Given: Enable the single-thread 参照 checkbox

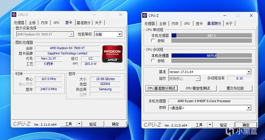Looking at the screenshot, I should pyautogui.click(x=153, y=40).
